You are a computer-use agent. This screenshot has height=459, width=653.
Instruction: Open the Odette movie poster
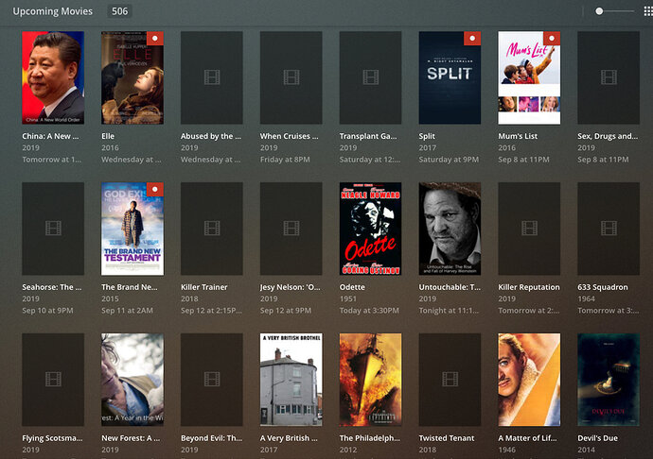(x=370, y=229)
